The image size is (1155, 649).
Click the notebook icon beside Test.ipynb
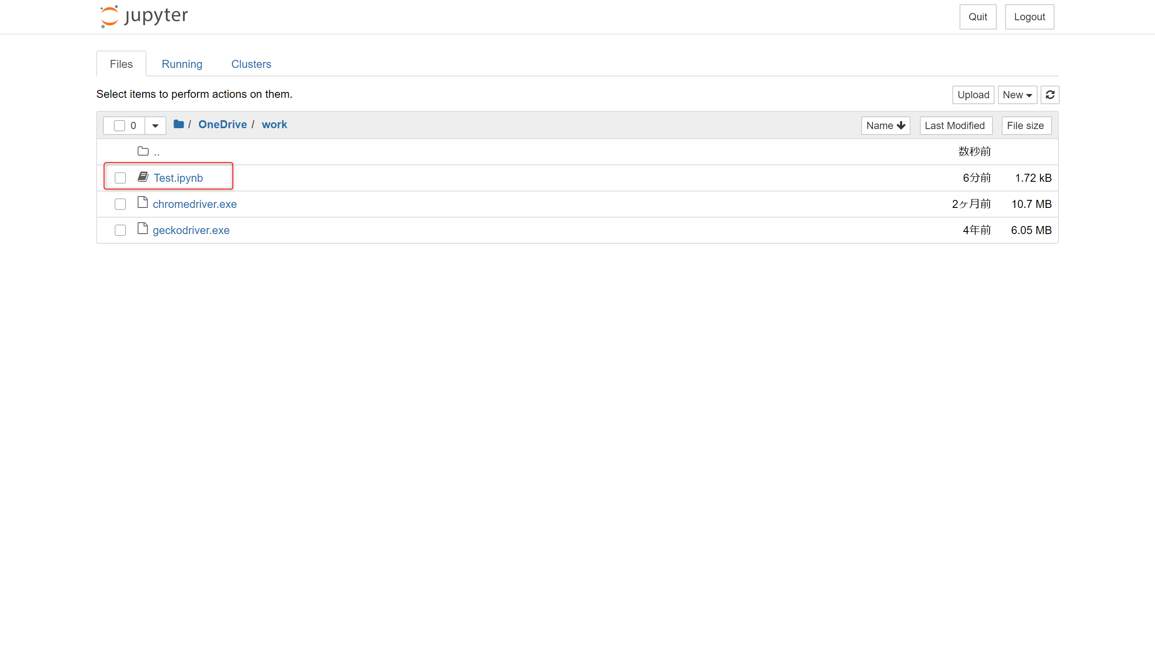[x=143, y=177]
